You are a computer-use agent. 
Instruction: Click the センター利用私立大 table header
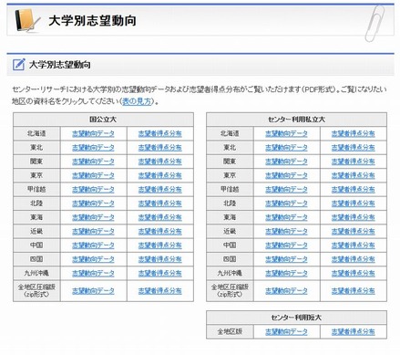pyautogui.click(x=296, y=120)
